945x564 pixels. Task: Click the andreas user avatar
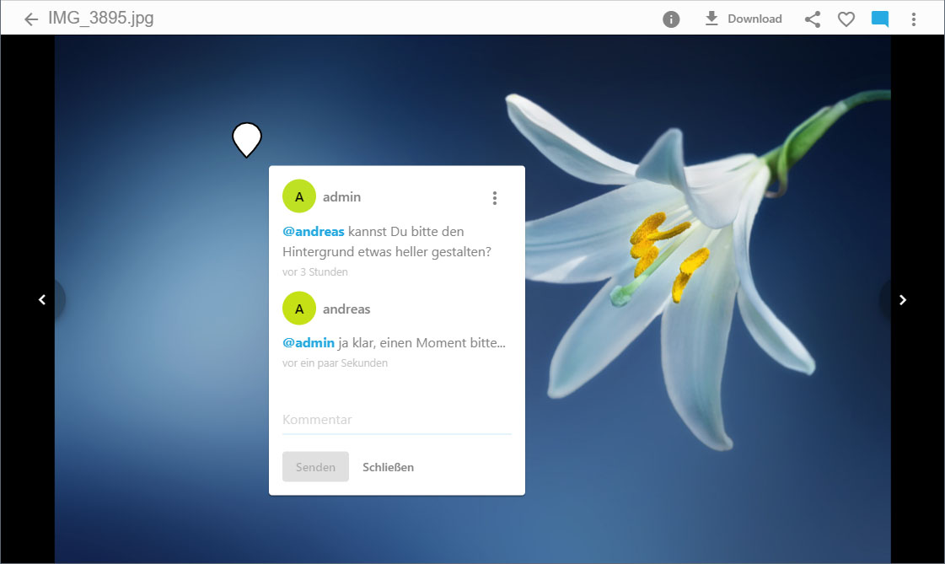[299, 309]
